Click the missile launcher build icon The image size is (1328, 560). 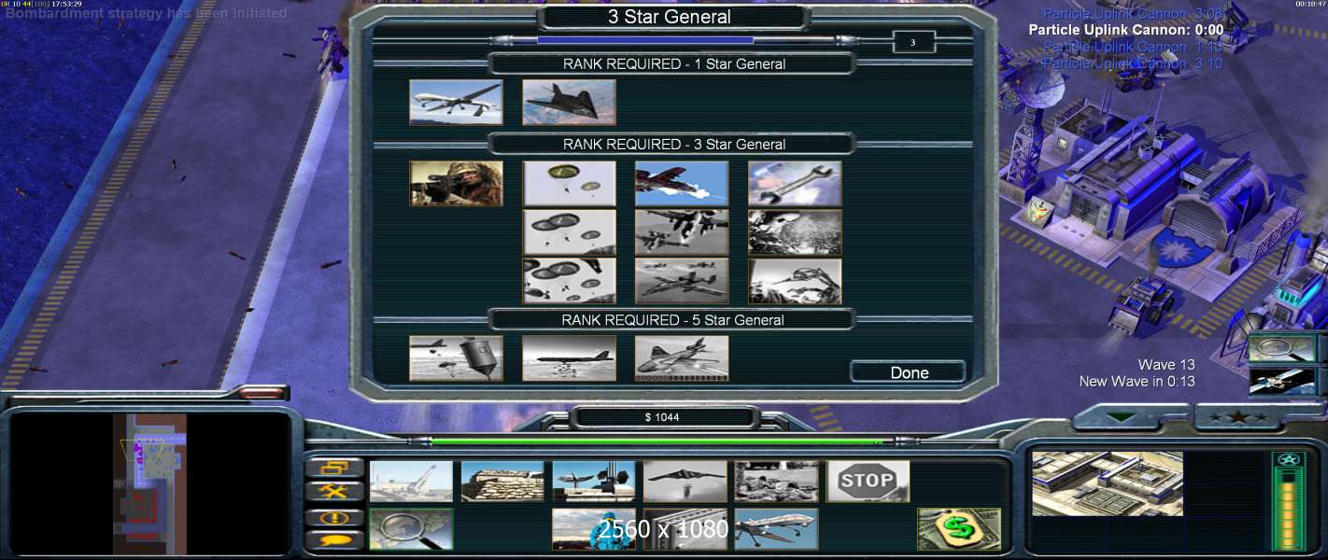(x=411, y=482)
